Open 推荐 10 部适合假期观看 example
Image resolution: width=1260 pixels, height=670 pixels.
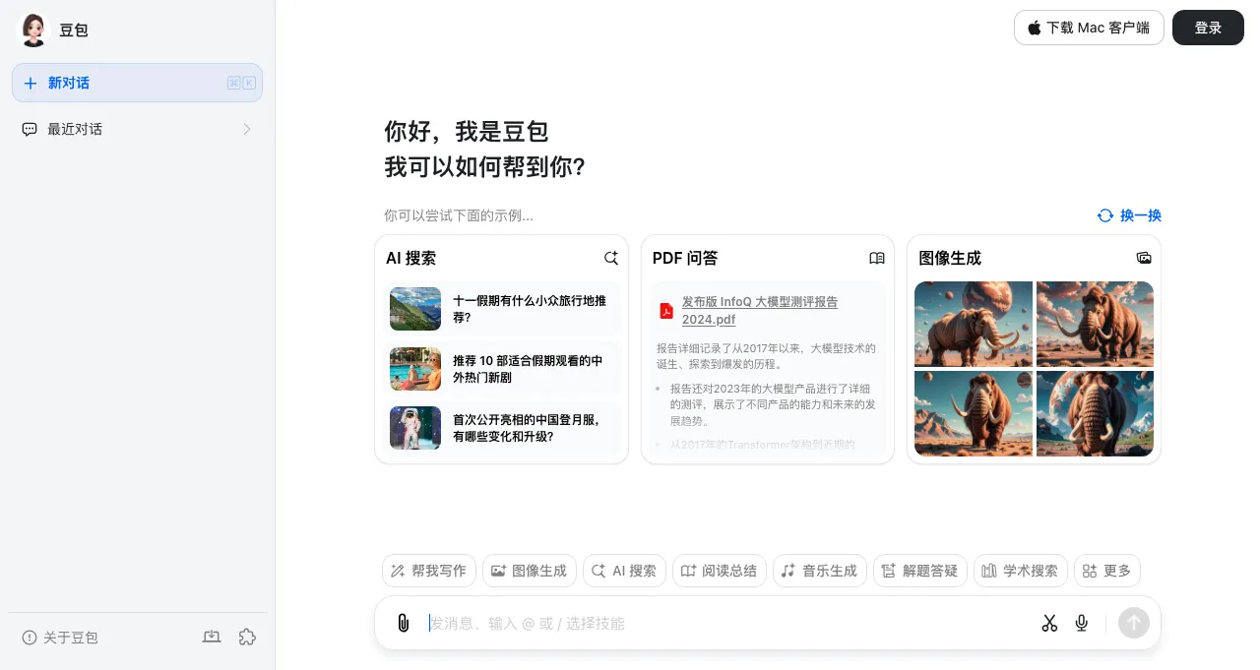tap(504, 369)
